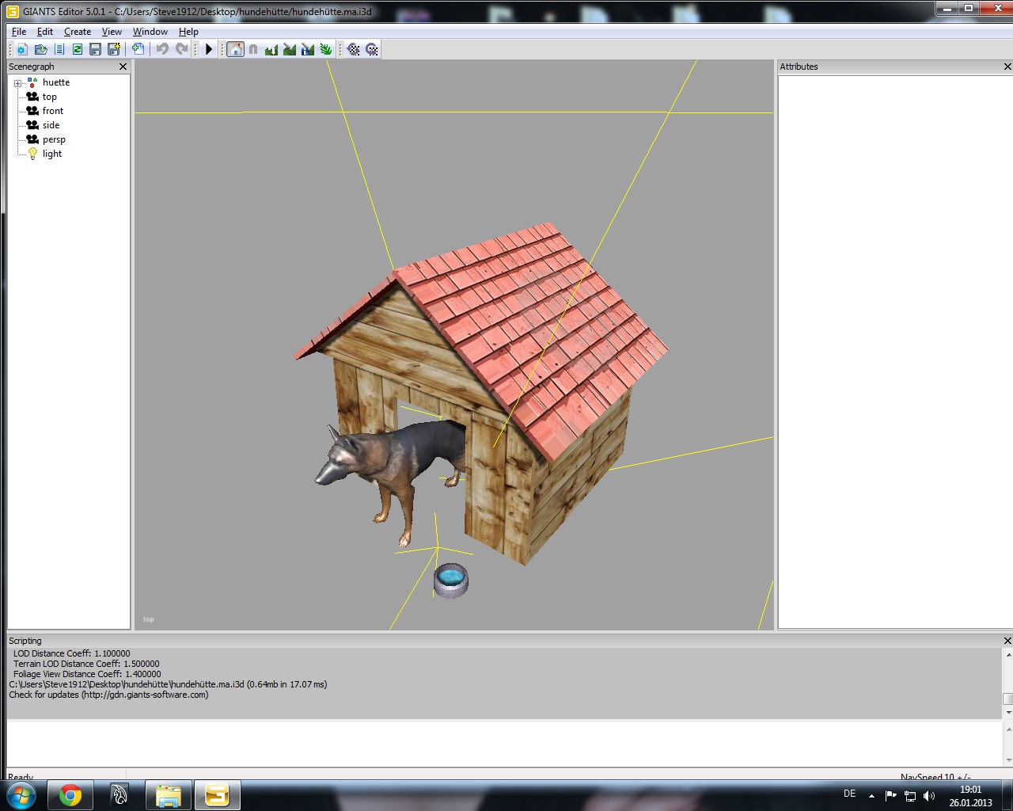Screen dimensions: 1013x811
Task: Select the side camera in Scenegraph
Action: pos(51,125)
